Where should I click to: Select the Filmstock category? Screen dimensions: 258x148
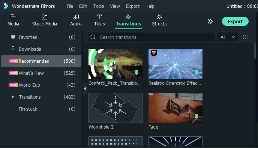click(41, 109)
